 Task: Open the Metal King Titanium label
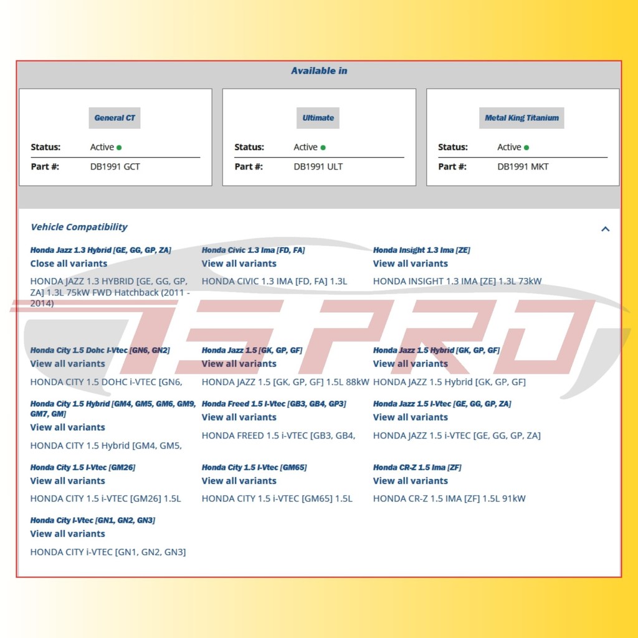coord(521,118)
